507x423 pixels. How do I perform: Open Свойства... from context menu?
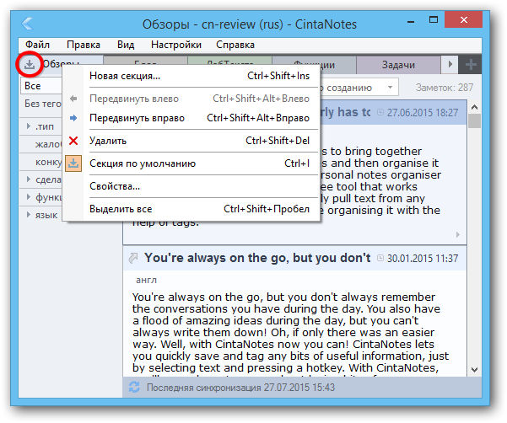191,186
